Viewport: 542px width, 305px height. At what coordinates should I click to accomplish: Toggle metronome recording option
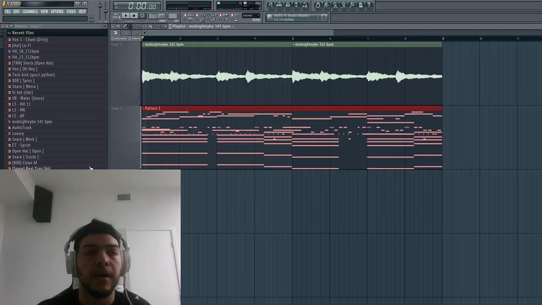coord(188,19)
